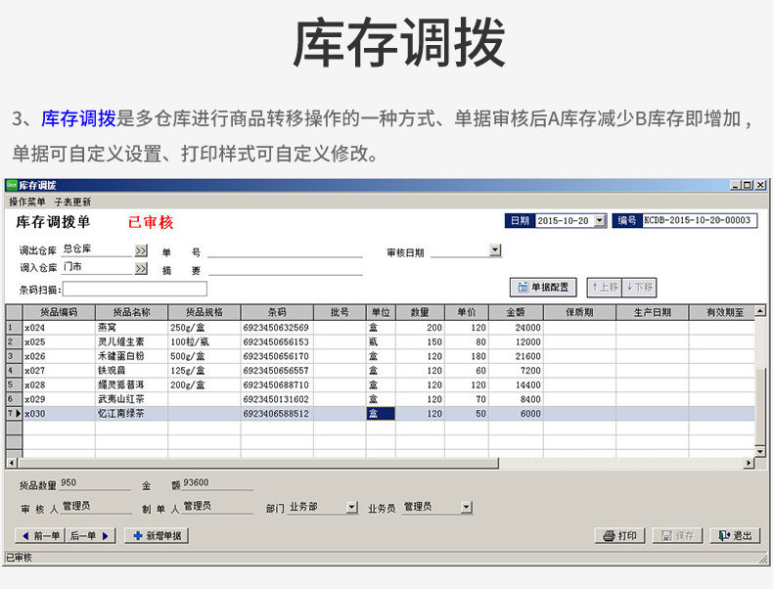This screenshot has width=773, height=589.
Task: Focus the 条码扫描 barcode input box
Action: tap(135, 289)
